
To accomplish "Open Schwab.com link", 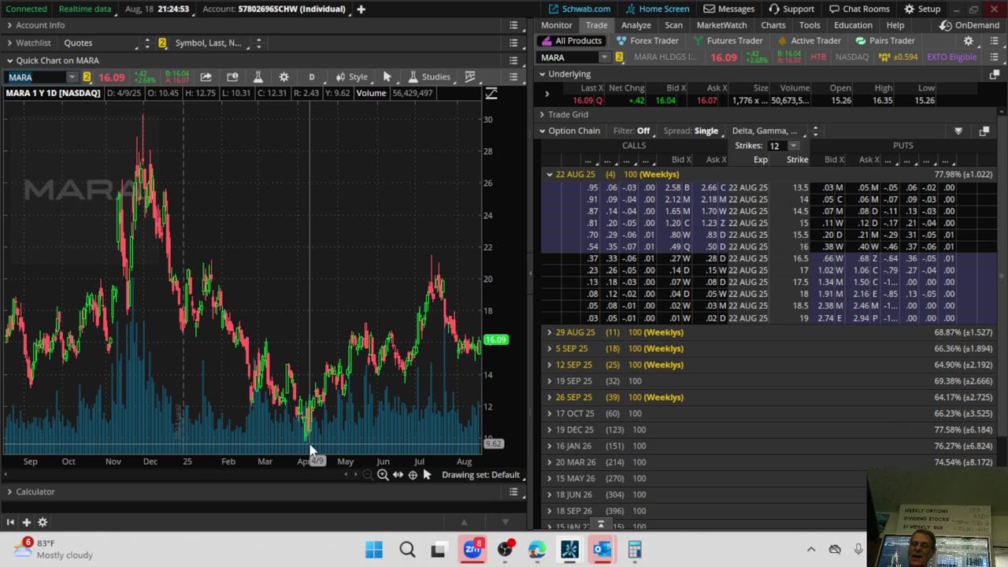I will tap(580, 9).
